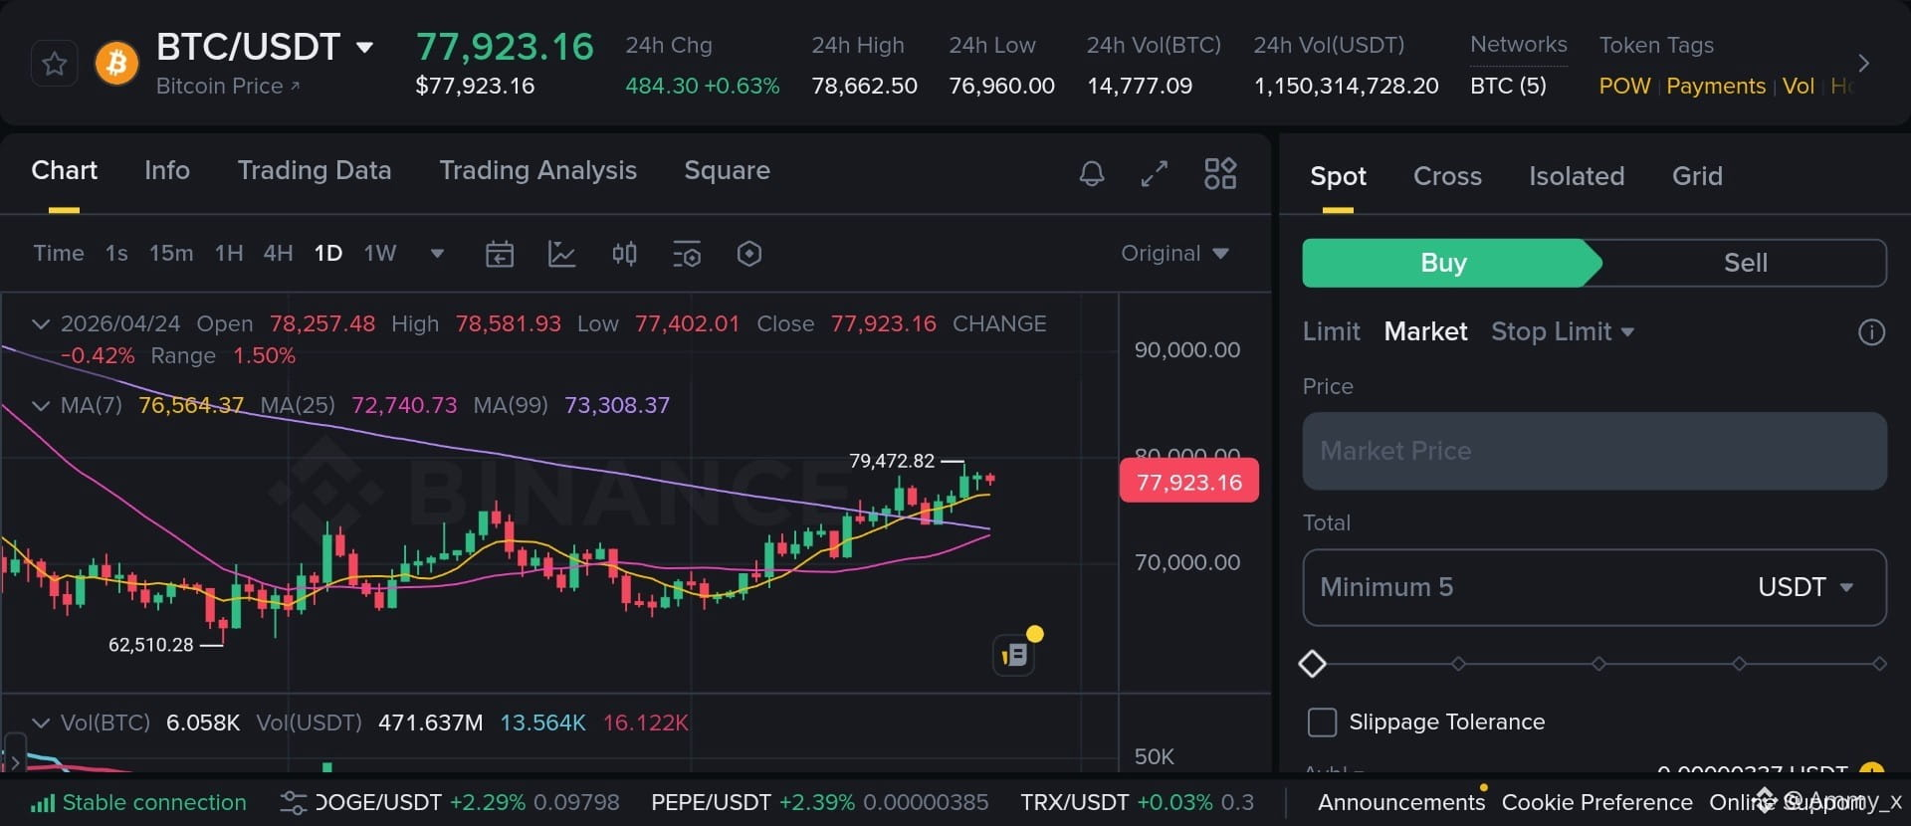The width and height of the screenshot is (1911, 826).
Task: Open Cookie Preference in the footer
Action: [x=1596, y=803]
